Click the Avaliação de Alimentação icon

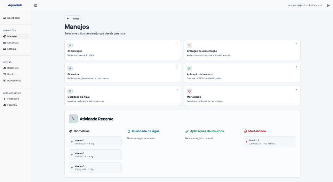(189, 45)
